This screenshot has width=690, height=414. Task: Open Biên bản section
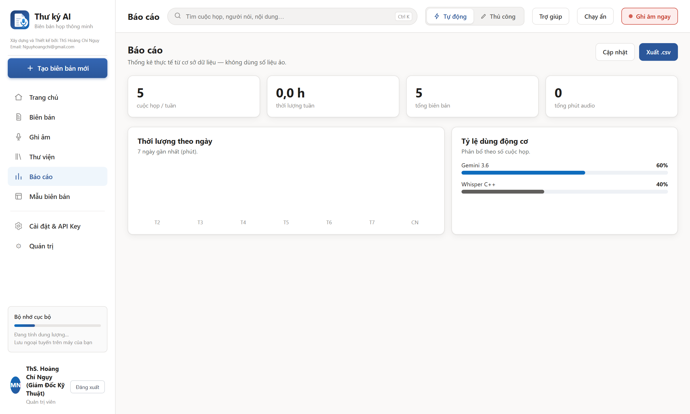click(x=57, y=117)
